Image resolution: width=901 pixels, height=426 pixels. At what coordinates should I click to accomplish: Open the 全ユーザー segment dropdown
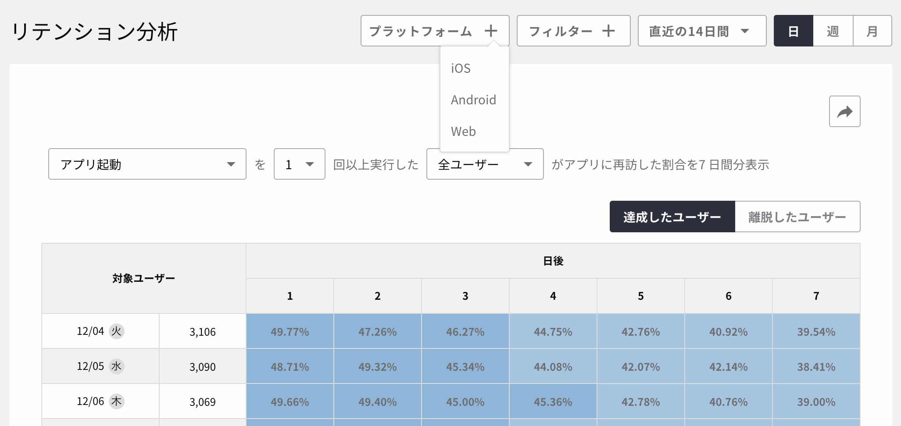coord(485,164)
